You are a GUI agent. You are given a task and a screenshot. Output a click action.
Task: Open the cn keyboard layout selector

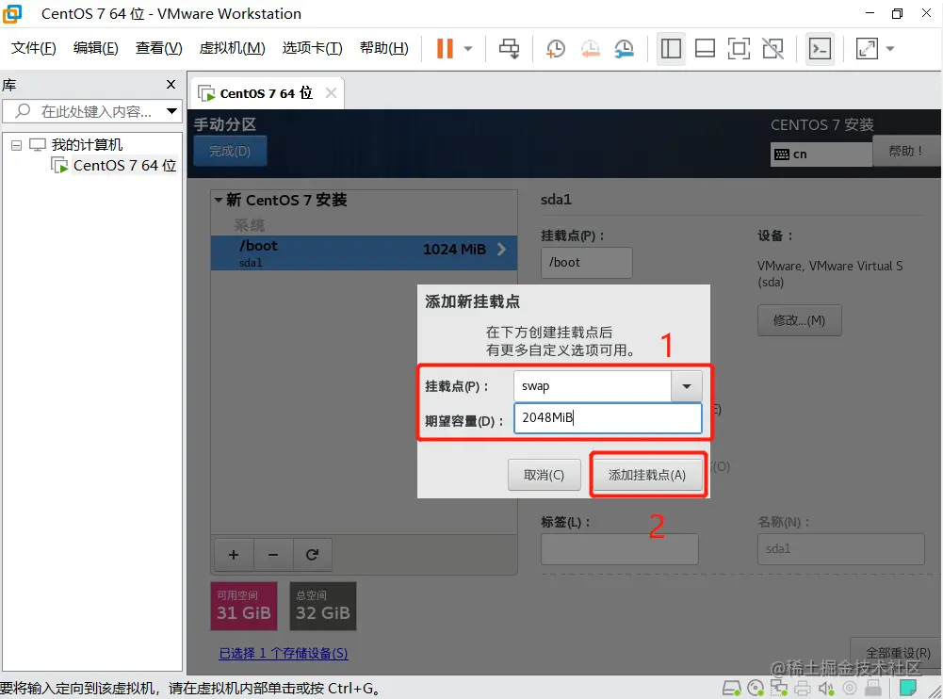tap(821, 154)
